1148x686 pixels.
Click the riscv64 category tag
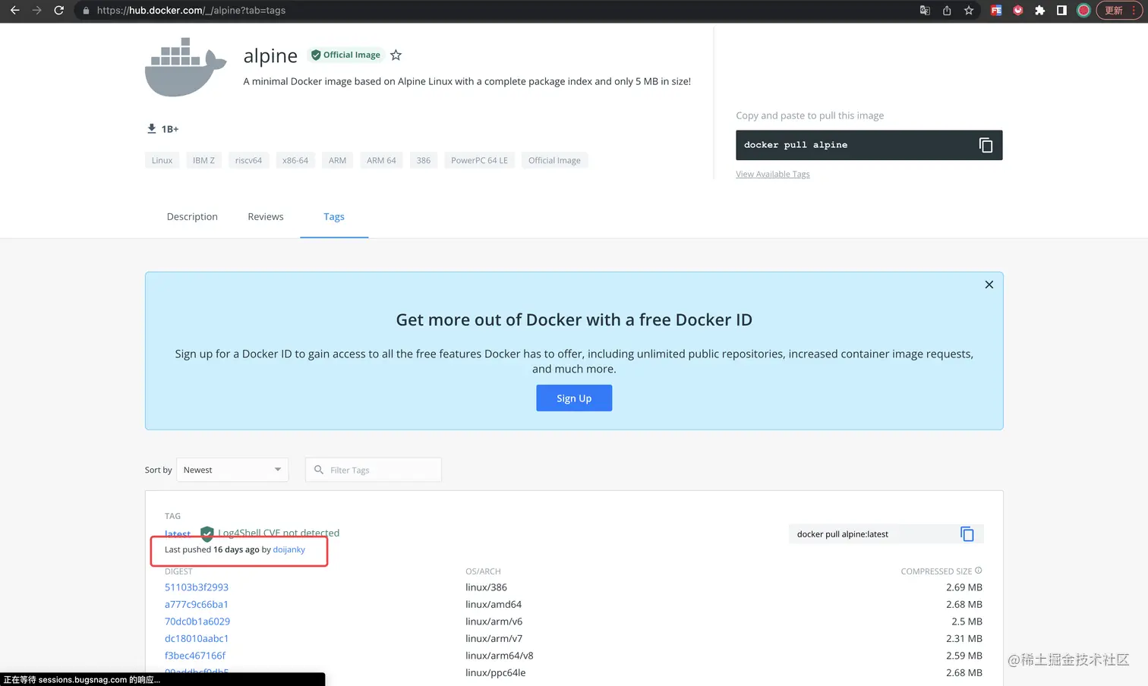coord(248,160)
